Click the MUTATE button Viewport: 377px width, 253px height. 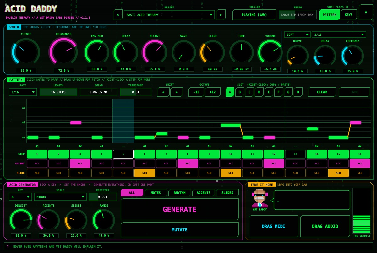[x=180, y=230]
